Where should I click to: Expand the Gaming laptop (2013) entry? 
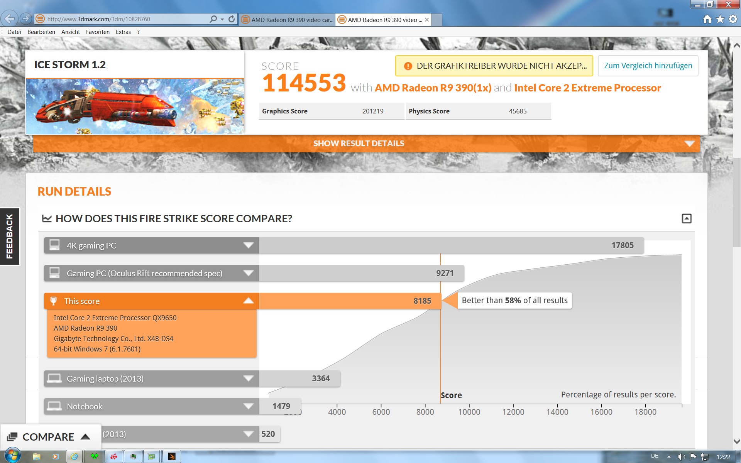tap(248, 379)
